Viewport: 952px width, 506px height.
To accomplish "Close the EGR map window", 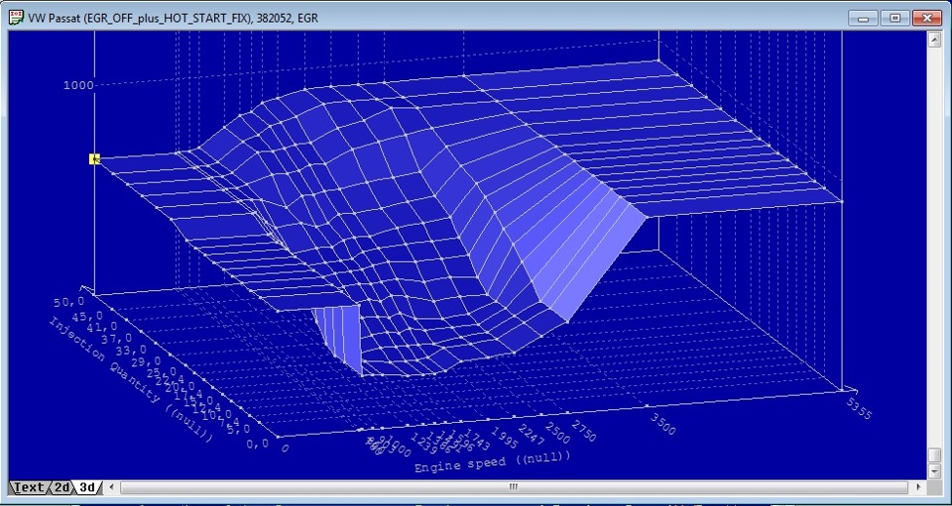I will (927, 18).
